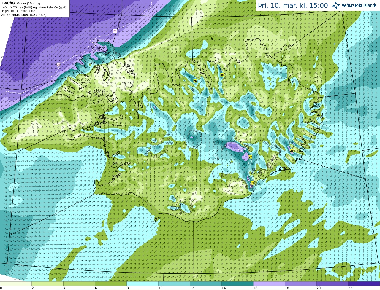Click the 'VT: þri. 10.03.2026 15Z (+15 h)' line
Viewport: 380px width, 290px height.
23,15
